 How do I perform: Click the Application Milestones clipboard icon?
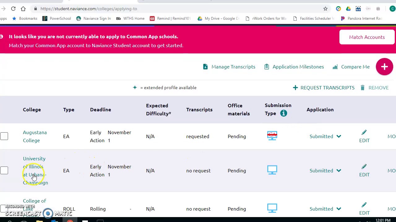[x=267, y=67]
